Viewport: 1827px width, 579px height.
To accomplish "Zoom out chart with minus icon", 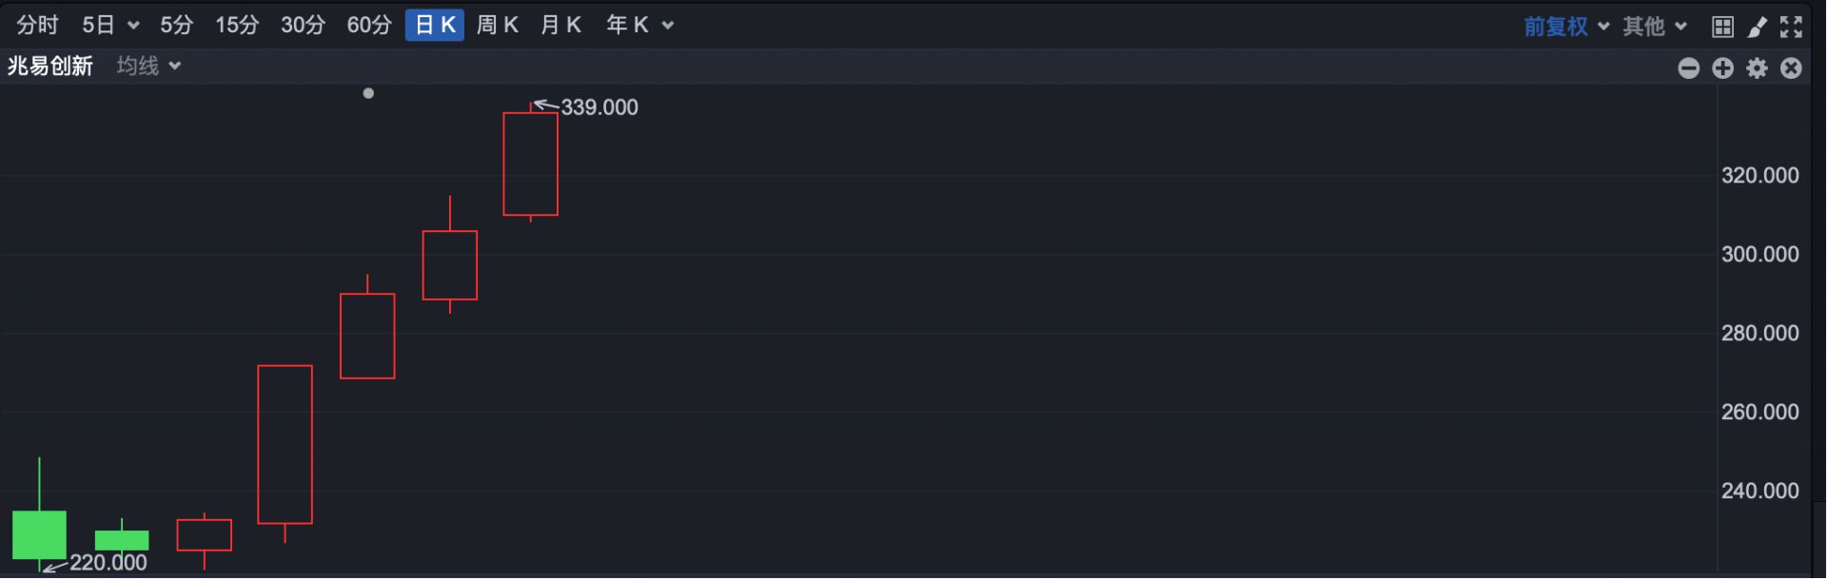I will click(1689, 68).
